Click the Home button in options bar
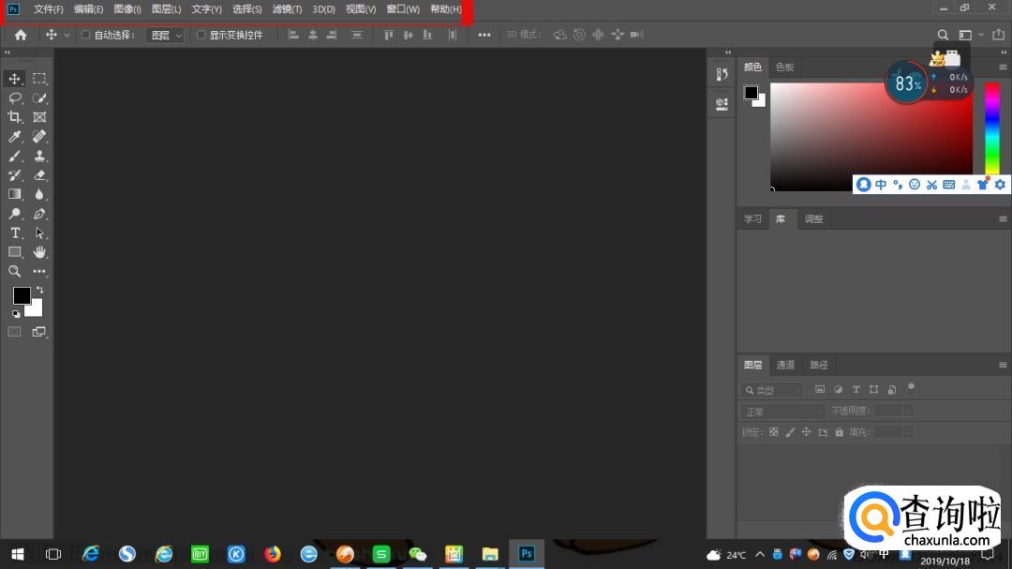This screenshot has height=569, width=1012. 21,35
